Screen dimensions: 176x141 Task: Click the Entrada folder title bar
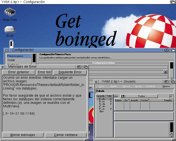tap(135, 91)
